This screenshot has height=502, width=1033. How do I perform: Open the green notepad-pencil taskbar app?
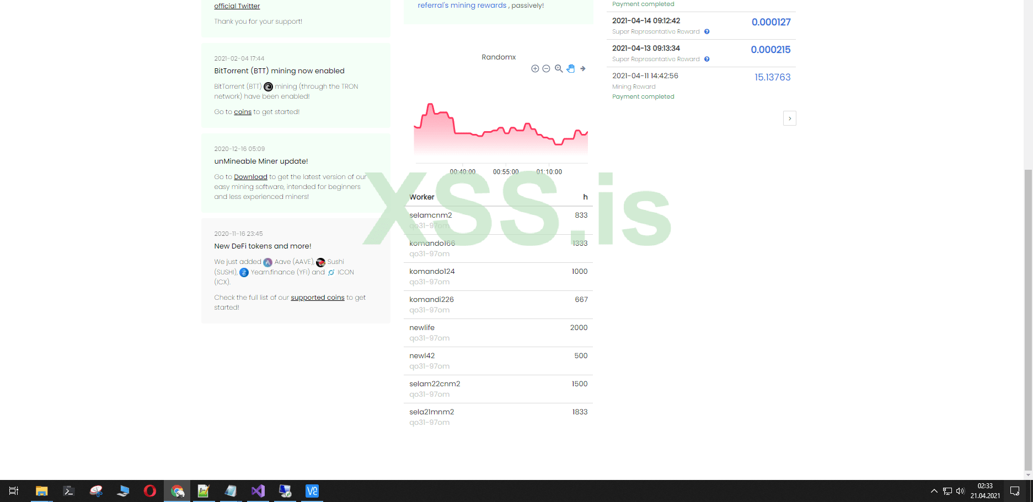[204, 491]
